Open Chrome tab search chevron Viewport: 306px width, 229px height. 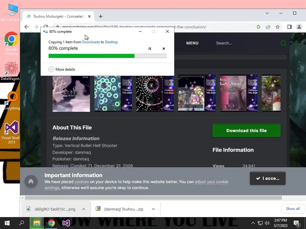point(267,13)
